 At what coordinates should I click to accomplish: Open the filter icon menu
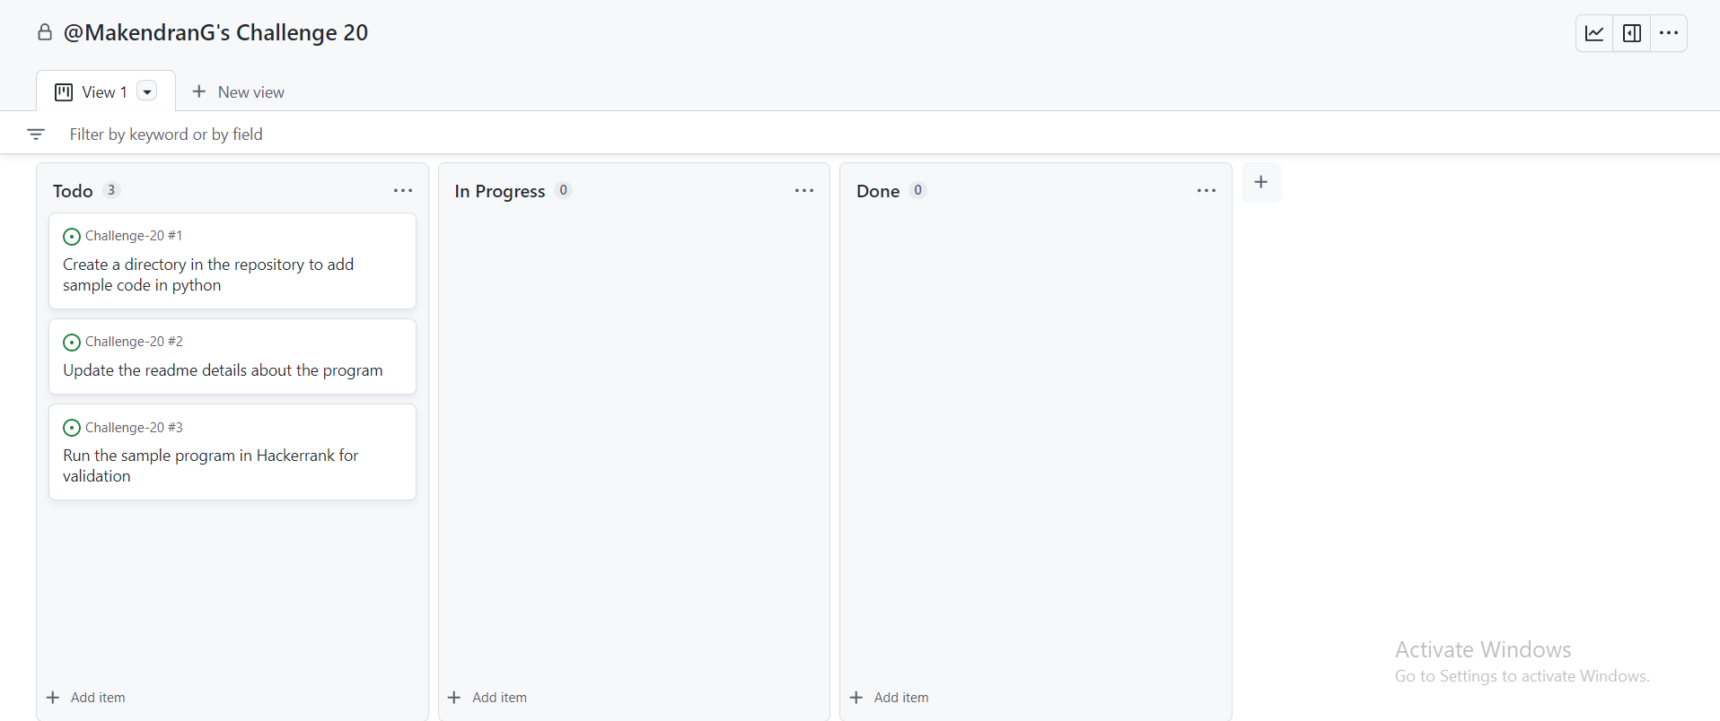[x=36, y=134]
